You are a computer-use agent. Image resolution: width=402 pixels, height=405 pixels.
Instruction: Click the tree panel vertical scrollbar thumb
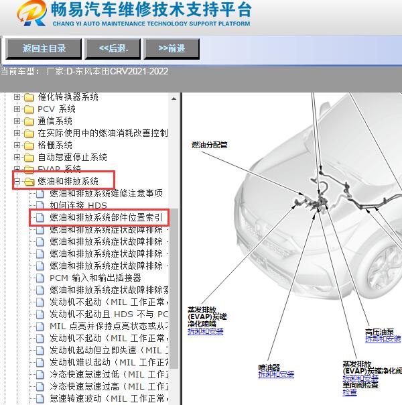click(174, 288)
